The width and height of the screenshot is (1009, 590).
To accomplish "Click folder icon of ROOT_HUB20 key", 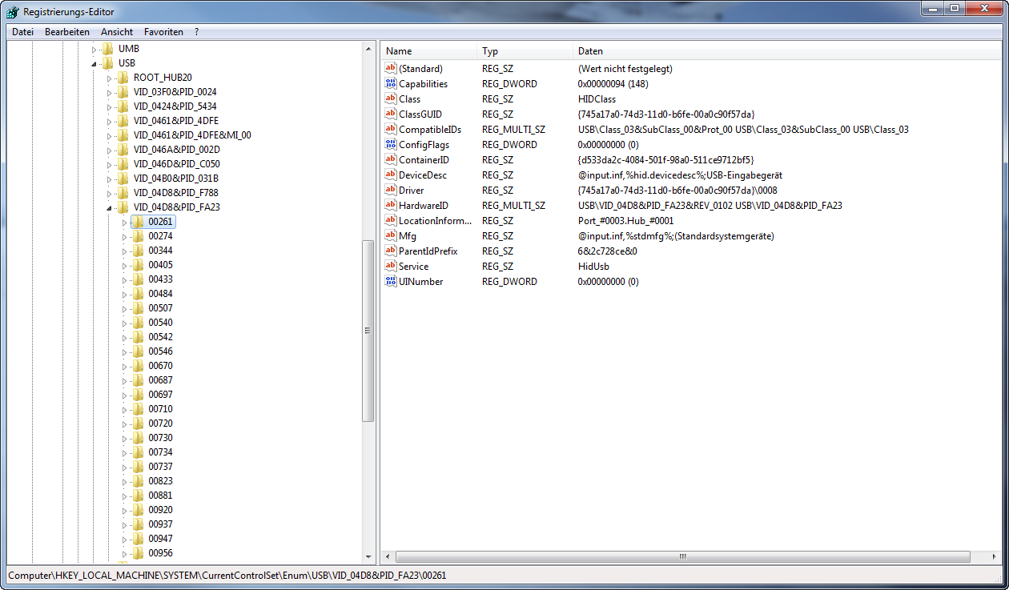I will tap(123, 78).
